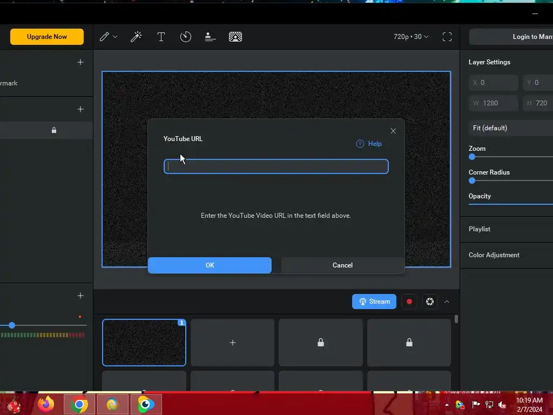This screenshot has width=553, height=415.
Task: Open the ManyCam taskbar icon
Action: (x=146, y=404)
